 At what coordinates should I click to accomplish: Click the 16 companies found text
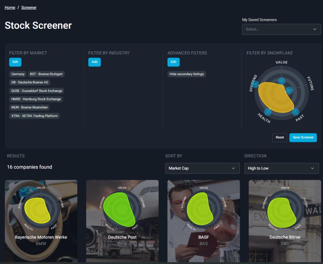[x=29, y=167]
